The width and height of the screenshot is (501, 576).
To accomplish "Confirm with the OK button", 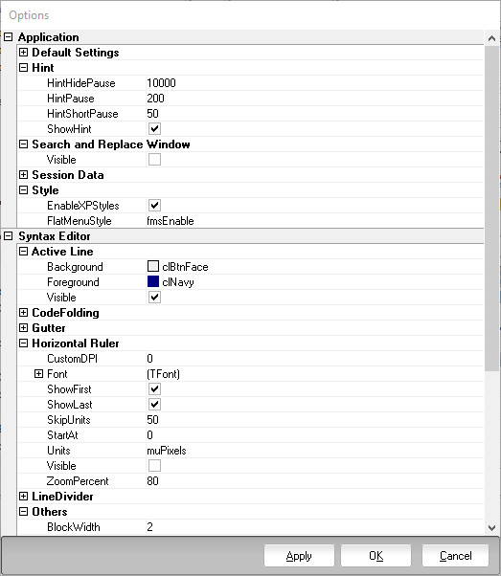I will [x=376, y=556].
